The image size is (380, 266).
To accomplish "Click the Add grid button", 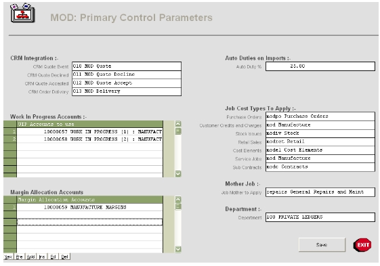I will click(30, 257).
